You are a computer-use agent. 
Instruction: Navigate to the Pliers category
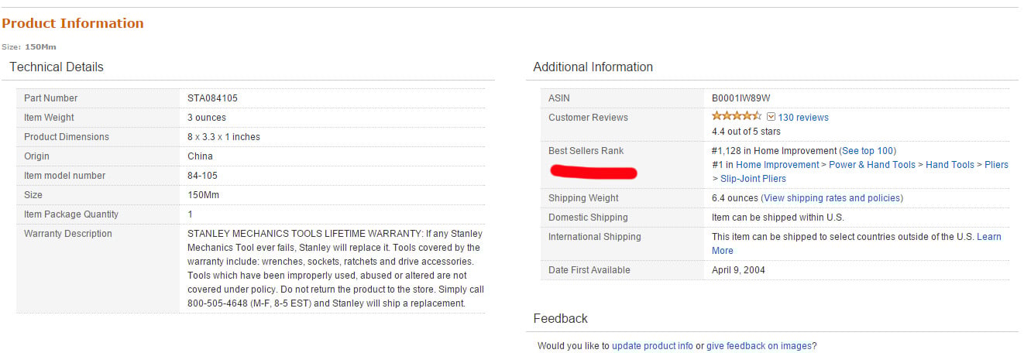point(996,165)
